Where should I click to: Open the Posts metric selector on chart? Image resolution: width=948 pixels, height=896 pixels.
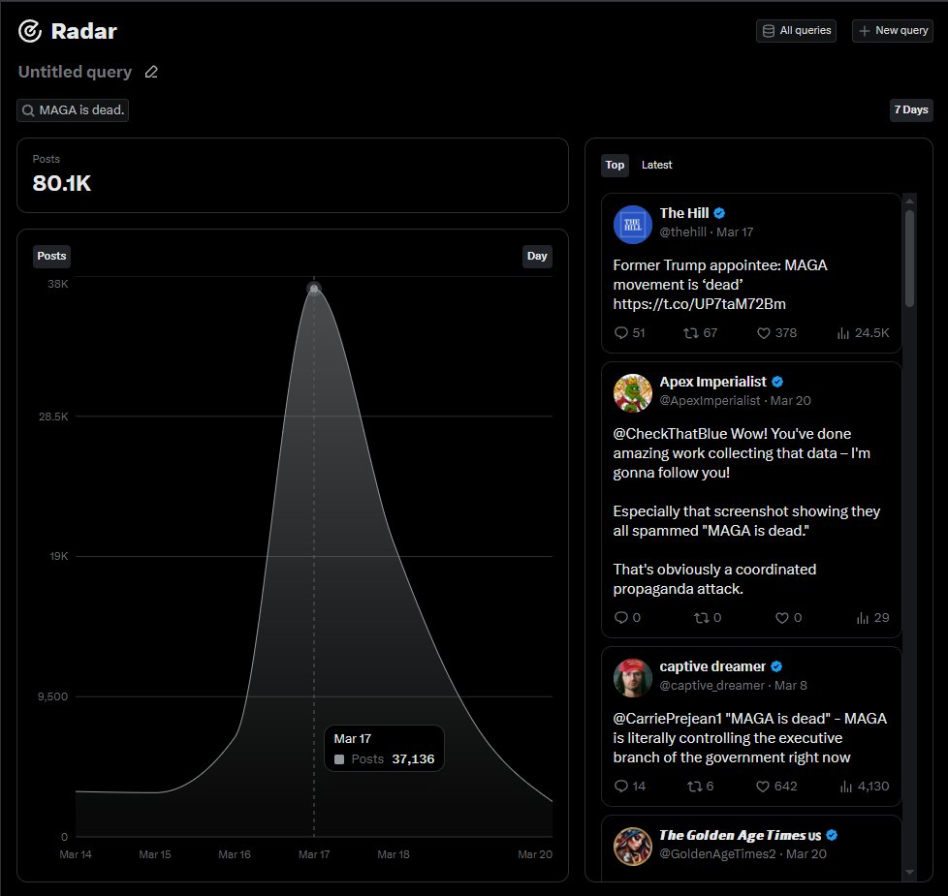click(x=51, y=256)
